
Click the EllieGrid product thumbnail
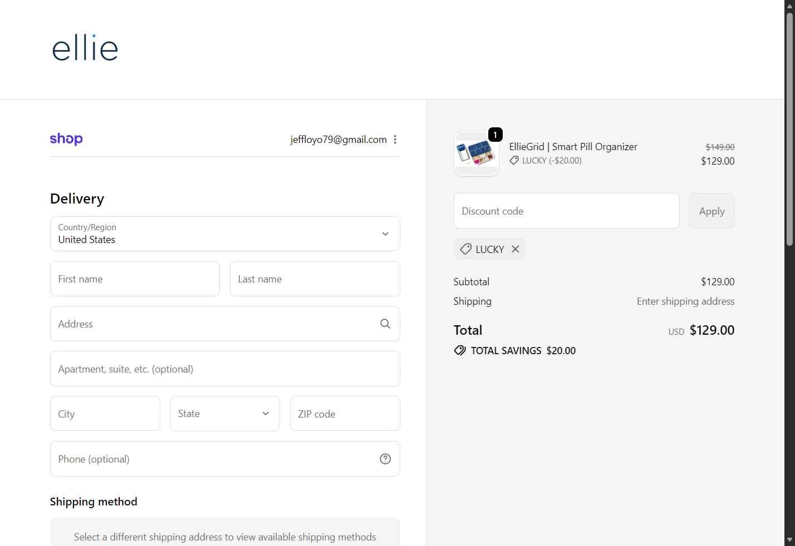[x=477, y=153]
